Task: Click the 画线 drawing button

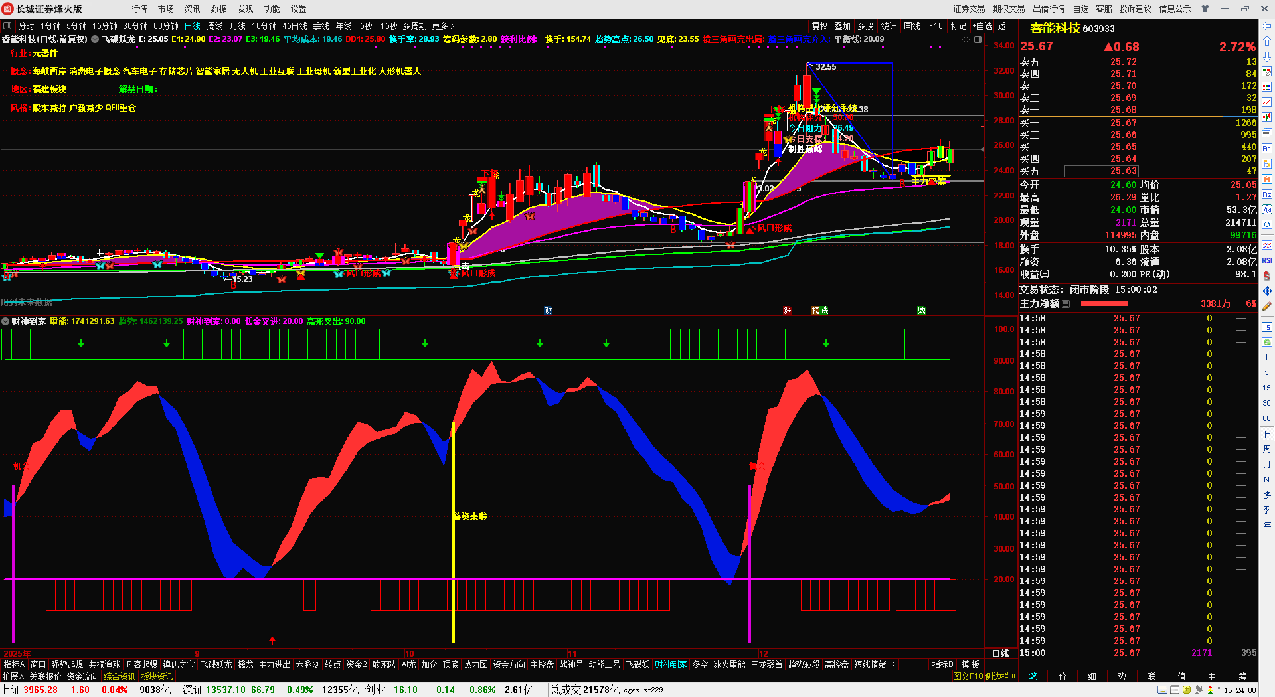Action: (912, 26)
